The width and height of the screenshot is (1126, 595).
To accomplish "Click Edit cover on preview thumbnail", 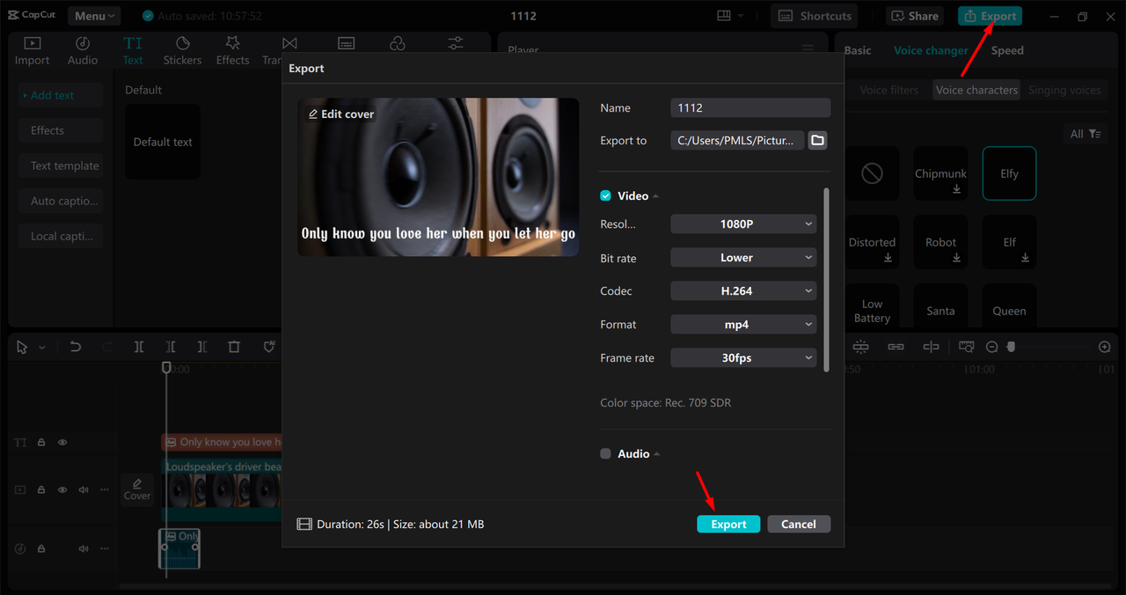I will click(341, 114).
